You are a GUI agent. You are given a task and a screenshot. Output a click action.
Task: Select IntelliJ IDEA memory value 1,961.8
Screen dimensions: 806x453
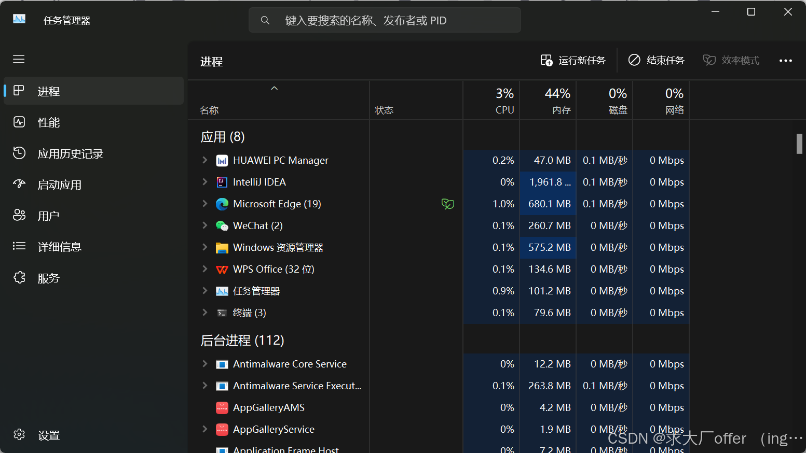(x=550, y=182)
